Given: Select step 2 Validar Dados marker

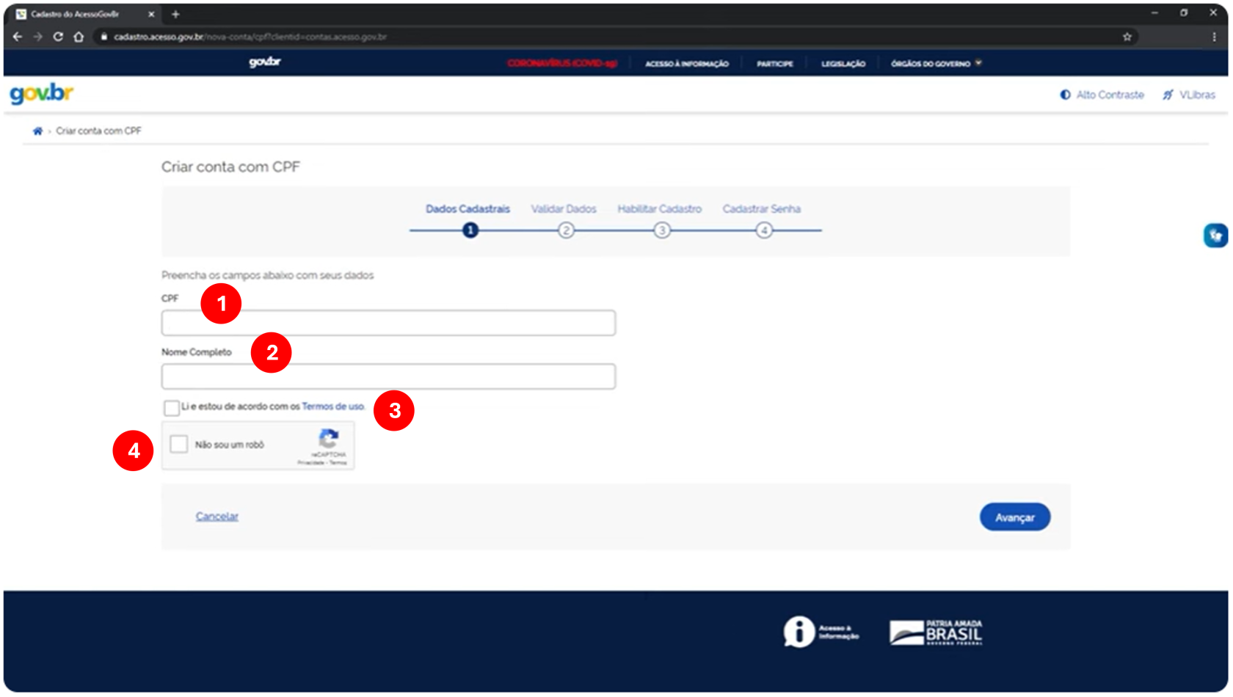Looking at the screenshot, I should 566,230.
